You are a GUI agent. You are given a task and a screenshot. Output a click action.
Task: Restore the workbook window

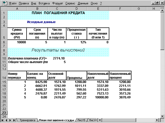pos(157,3)
